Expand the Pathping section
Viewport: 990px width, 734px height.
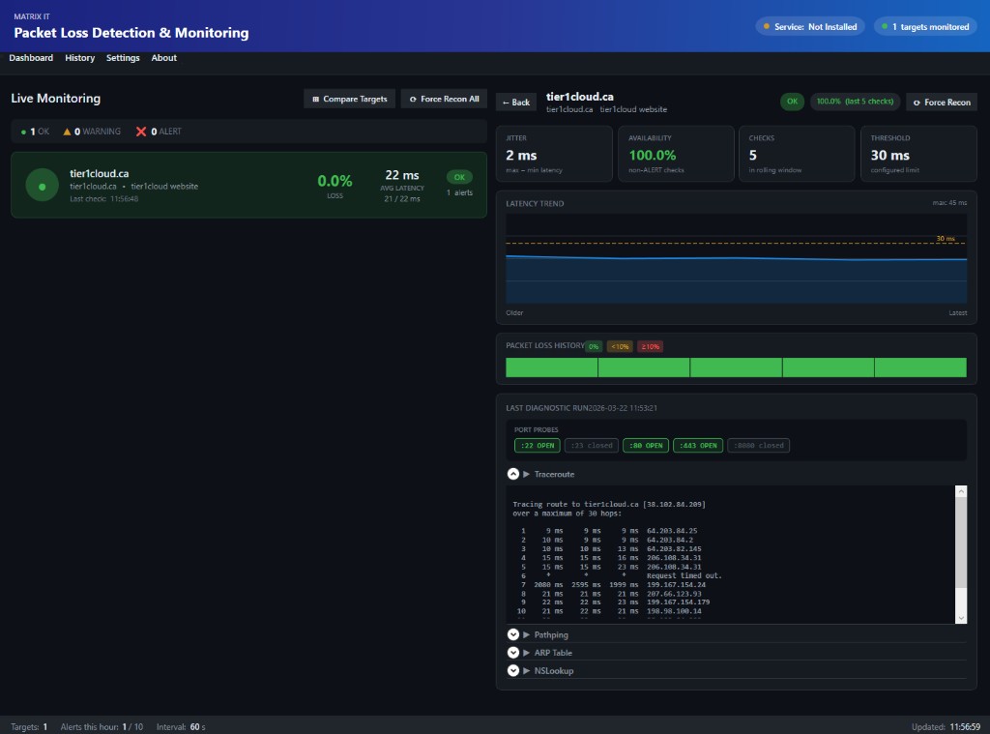coord(513,634)
